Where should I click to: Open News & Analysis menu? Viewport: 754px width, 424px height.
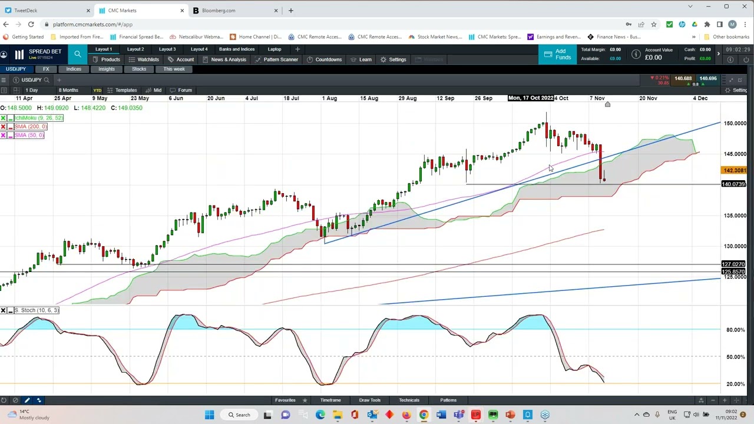click(224, 59)
